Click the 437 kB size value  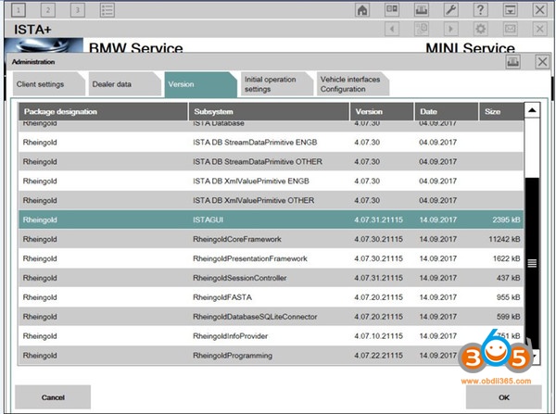click(508, 278)
